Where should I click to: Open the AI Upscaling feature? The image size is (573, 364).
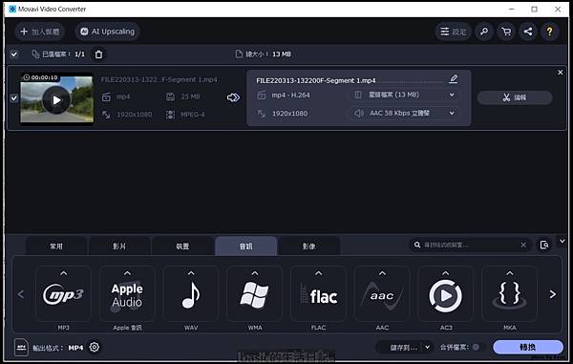(107, 32)
